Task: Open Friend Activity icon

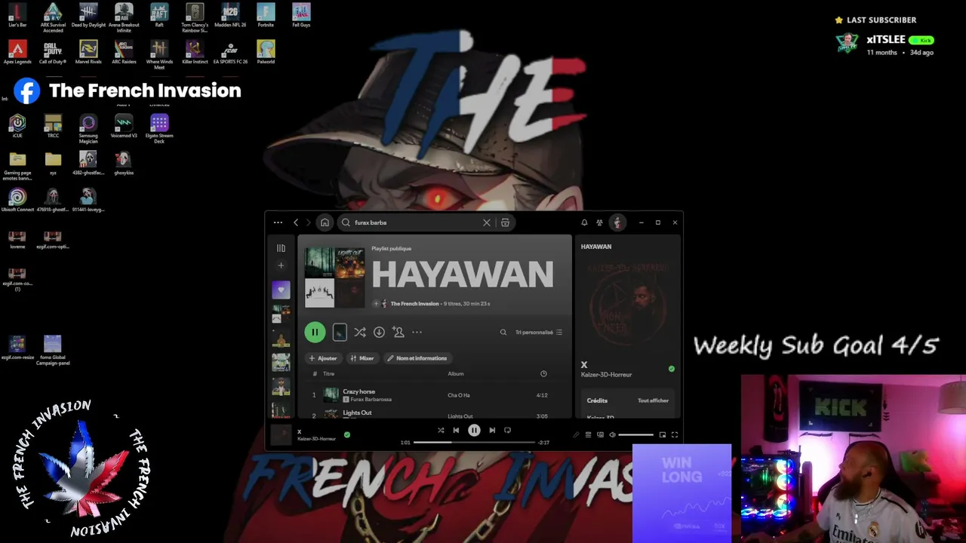Action: (x=599, y=222)
